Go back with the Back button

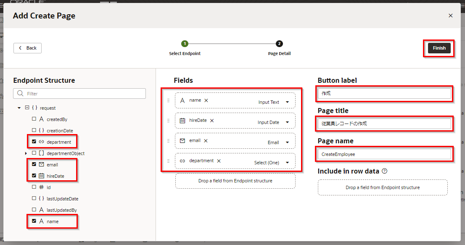(27, 48)
